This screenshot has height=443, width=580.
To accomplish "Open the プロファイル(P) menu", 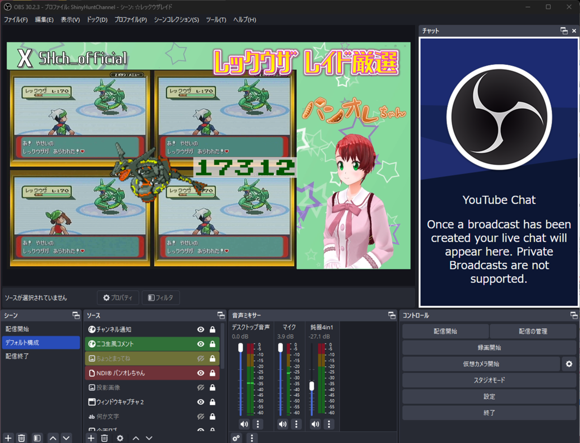I will (x=131, y=20).
